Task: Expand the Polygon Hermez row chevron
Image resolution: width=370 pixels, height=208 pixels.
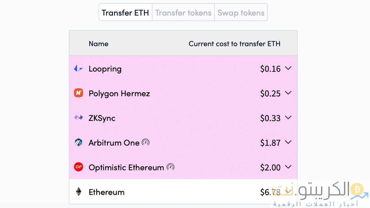Action: (288, 93)
